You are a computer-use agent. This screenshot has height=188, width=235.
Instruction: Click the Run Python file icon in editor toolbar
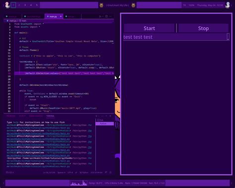pyautogui.click(x=100, y=16)
